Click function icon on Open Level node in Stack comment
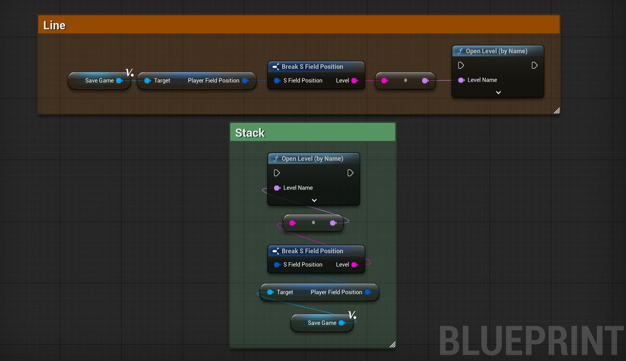 click(x=275, y=159)
